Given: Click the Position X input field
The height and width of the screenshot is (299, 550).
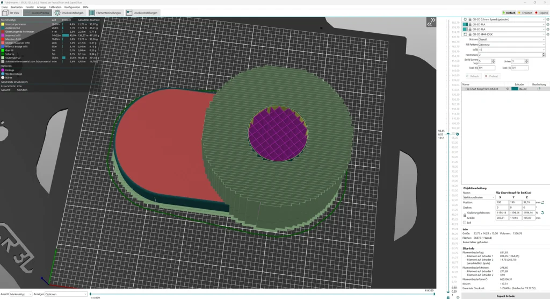Looking at the screenshot, I should point(503,202).
